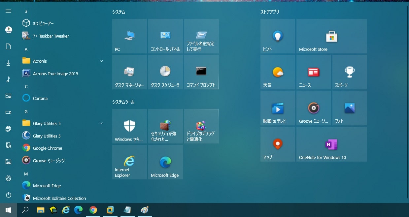Open Settings from the Start sidebar gear
The image size is (409, 217).
coord(8,178)
